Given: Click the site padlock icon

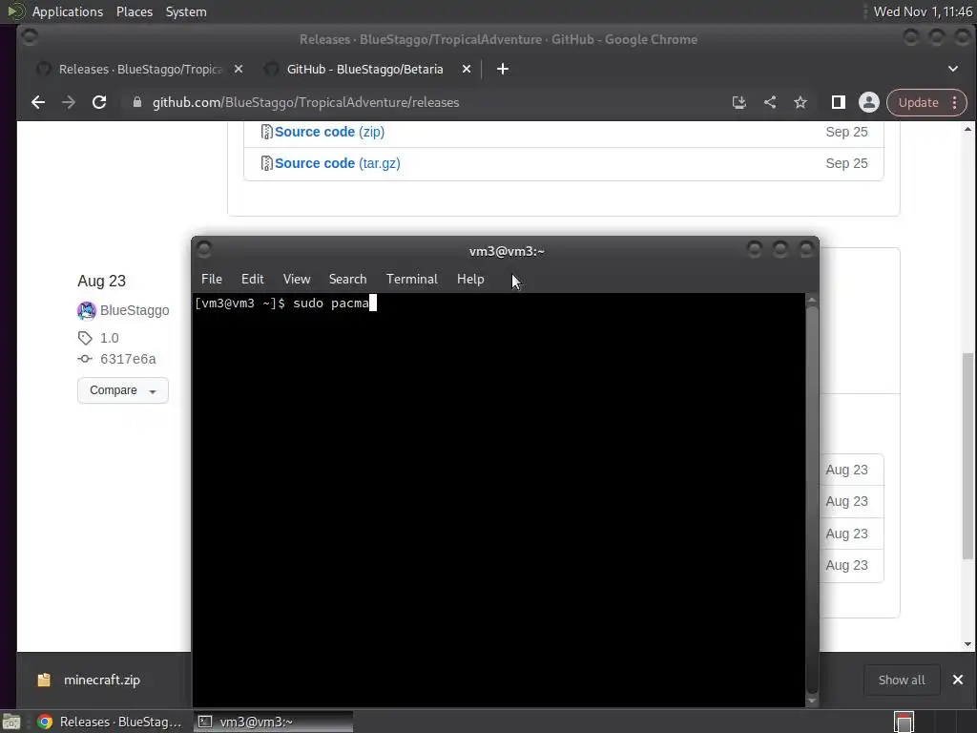Looking at the screenshot, I should [137, 102].
